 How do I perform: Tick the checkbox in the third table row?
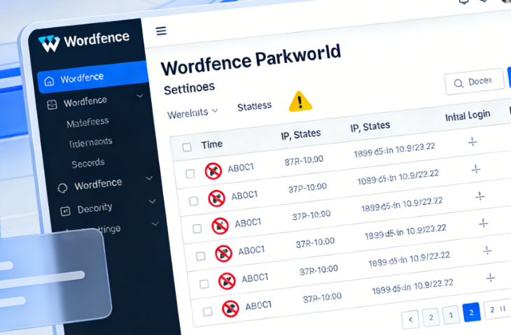(x=197, y=229)
